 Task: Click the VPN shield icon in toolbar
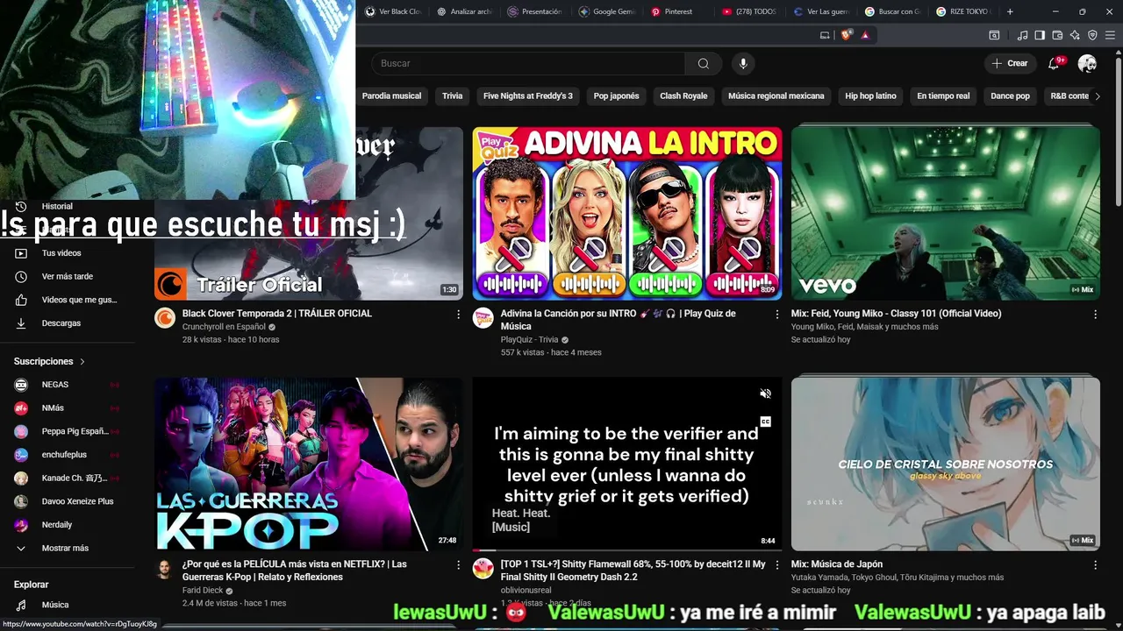(1092, 35)
